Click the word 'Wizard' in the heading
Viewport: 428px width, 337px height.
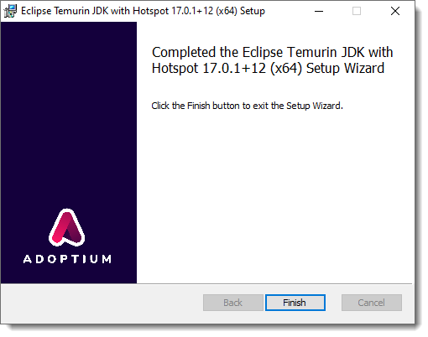(x=364, y=68)
